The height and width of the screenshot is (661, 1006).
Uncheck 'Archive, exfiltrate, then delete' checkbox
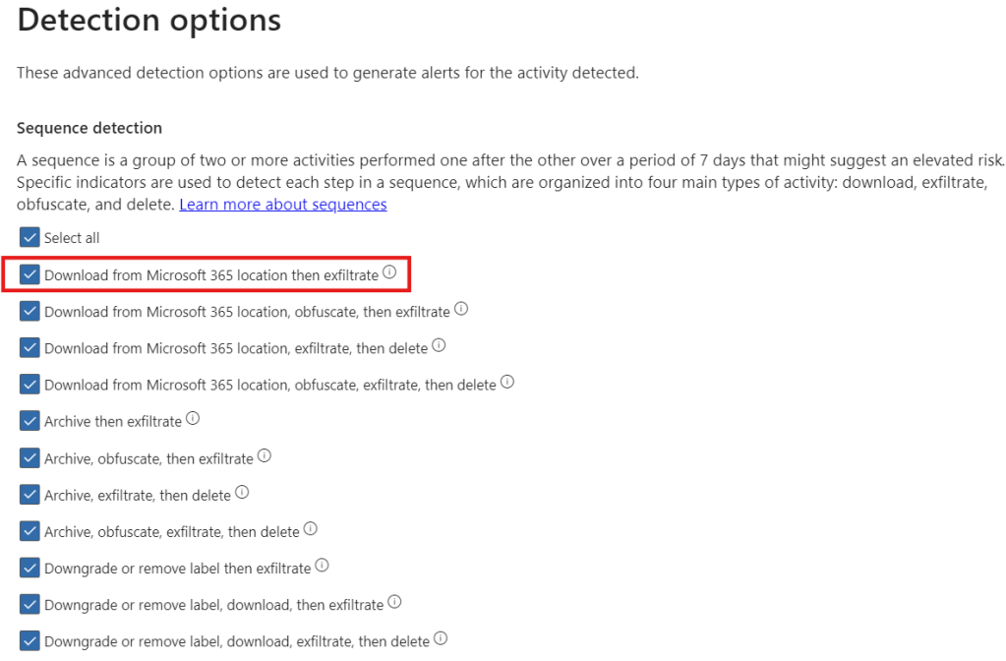point(30,495)
